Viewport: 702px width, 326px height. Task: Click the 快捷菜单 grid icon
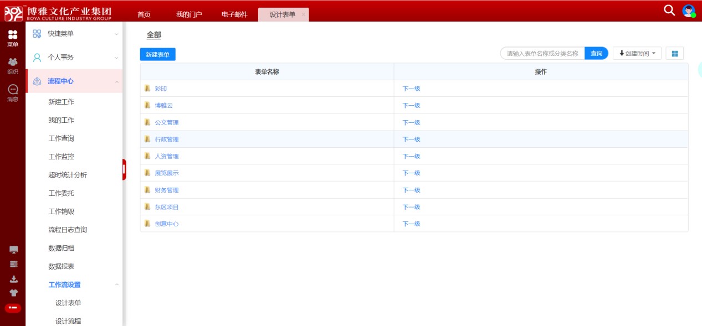(x=37, y=34)
